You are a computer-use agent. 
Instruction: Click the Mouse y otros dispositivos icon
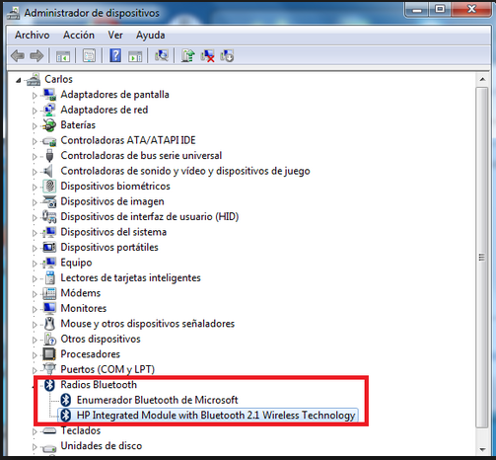tap(49, 324)
